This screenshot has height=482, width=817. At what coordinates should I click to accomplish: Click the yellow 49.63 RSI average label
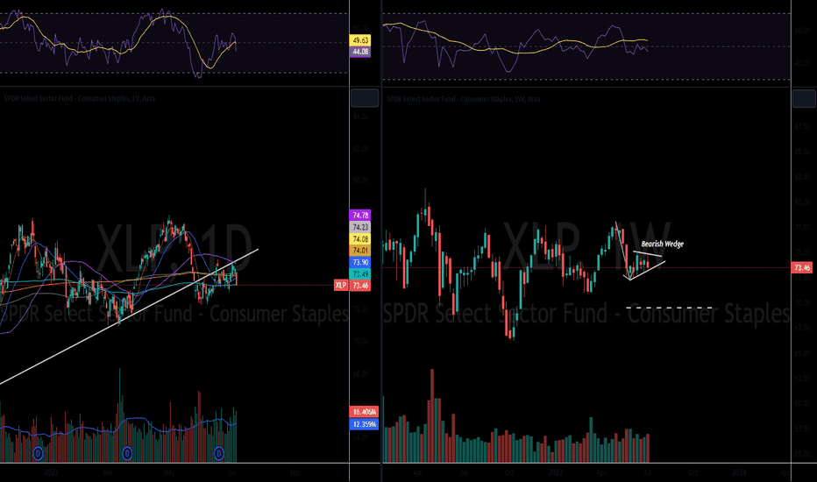pos(360,40)
